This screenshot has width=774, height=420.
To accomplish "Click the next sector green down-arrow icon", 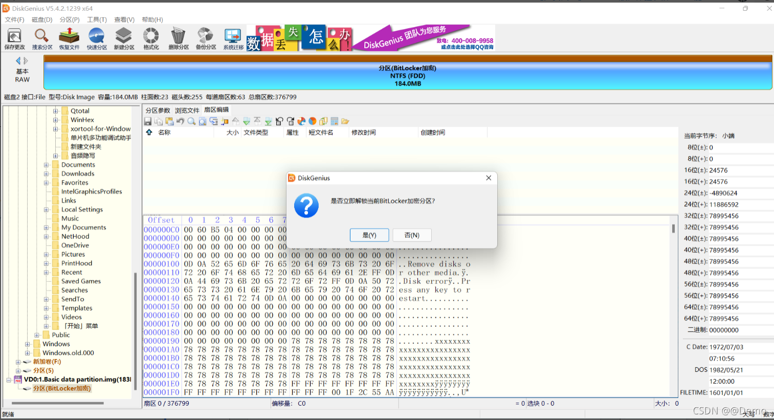I will (x=247, y=121).
